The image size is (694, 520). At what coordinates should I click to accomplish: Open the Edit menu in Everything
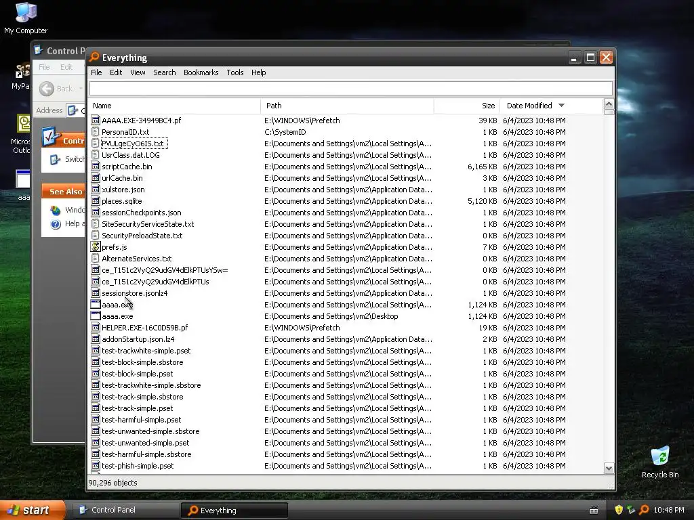tap(116, 72)
